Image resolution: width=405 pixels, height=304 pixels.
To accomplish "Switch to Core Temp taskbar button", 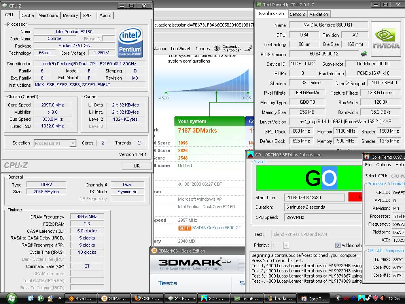I will tap(313, 298).
